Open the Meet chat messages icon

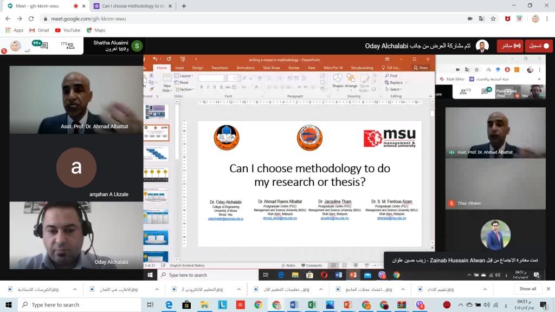(43, 46)
